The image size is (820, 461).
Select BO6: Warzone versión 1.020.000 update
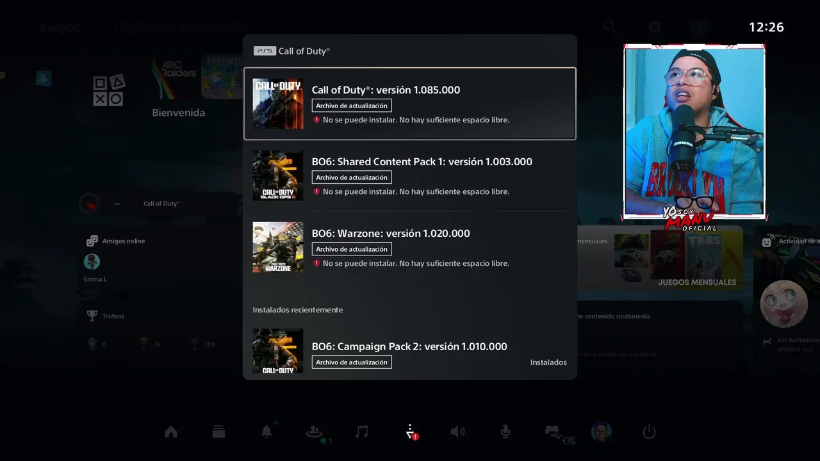tap(410, 247)
